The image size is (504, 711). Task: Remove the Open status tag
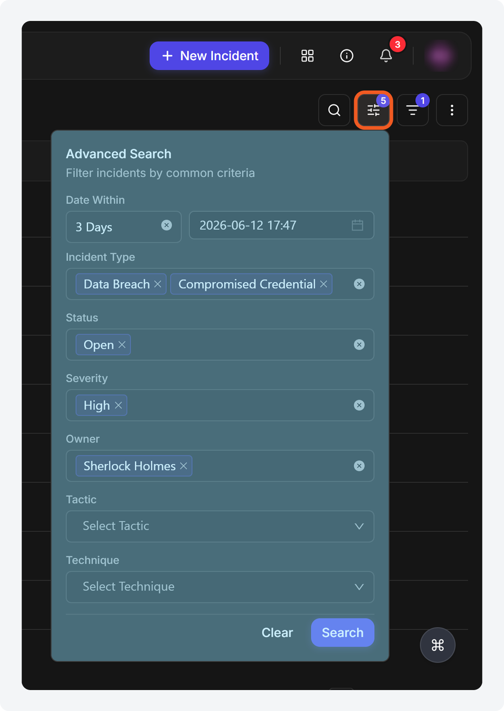coord(122,345)
